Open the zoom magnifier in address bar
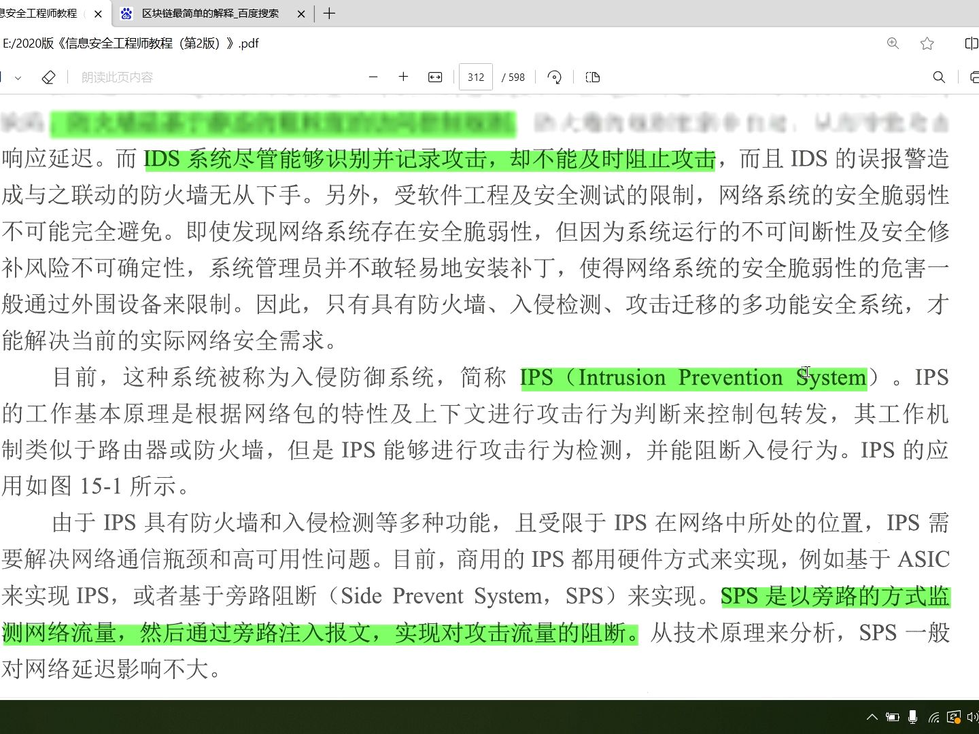 click(x=893, y=43)
